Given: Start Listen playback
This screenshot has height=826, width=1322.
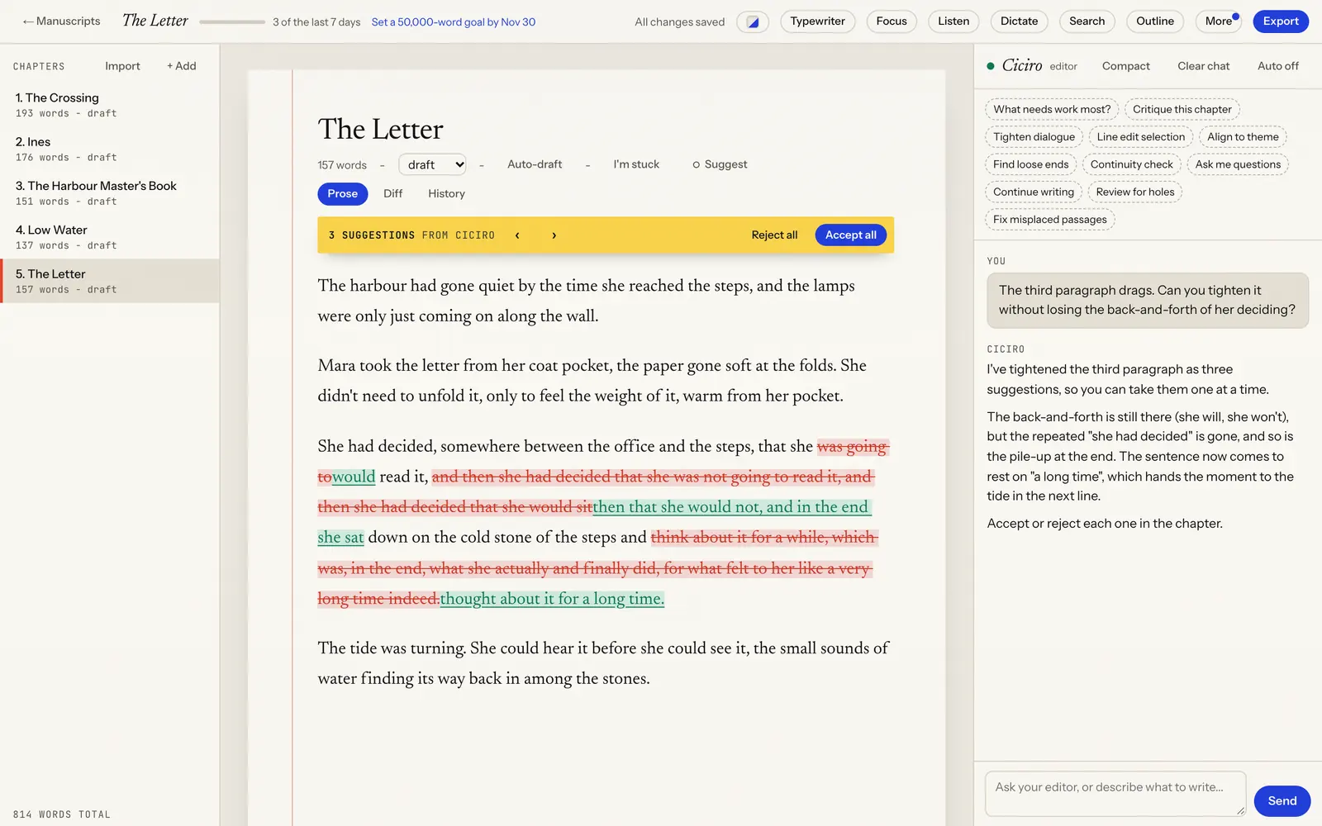Looking at the screenshot, I should coord(953,21).
